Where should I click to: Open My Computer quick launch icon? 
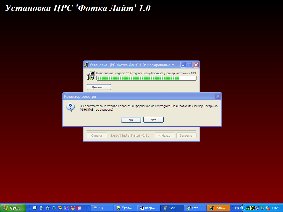tap(41, 208)
